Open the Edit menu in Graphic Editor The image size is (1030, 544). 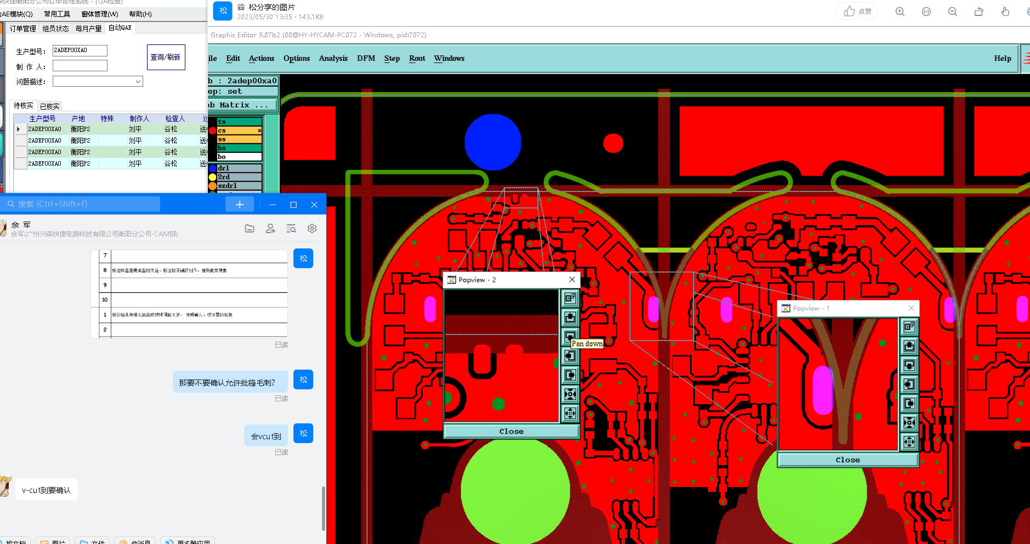(233, 58)
